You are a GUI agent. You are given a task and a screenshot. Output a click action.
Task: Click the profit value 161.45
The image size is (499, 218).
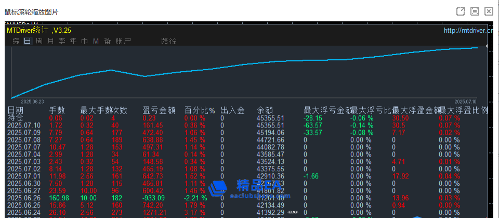click(x=153, y=125)
